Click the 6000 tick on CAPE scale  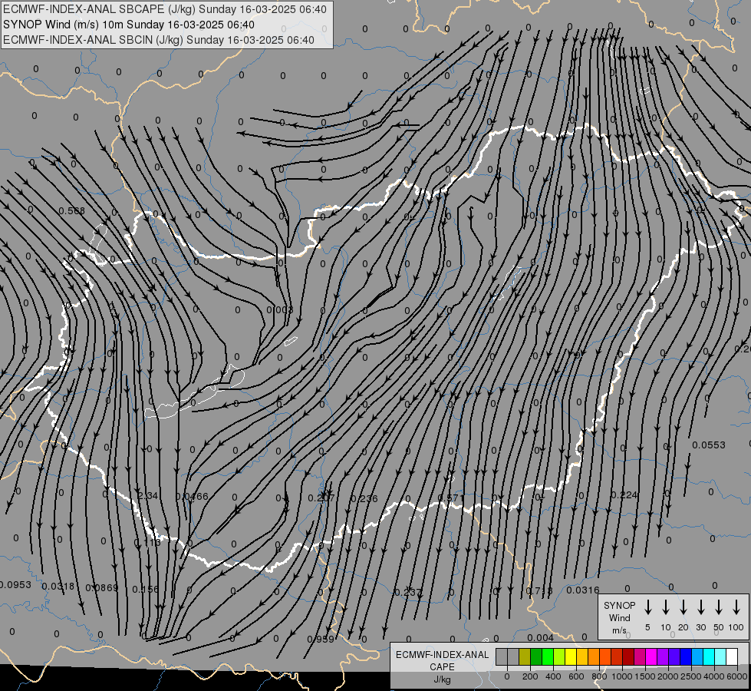pos(737,676)
